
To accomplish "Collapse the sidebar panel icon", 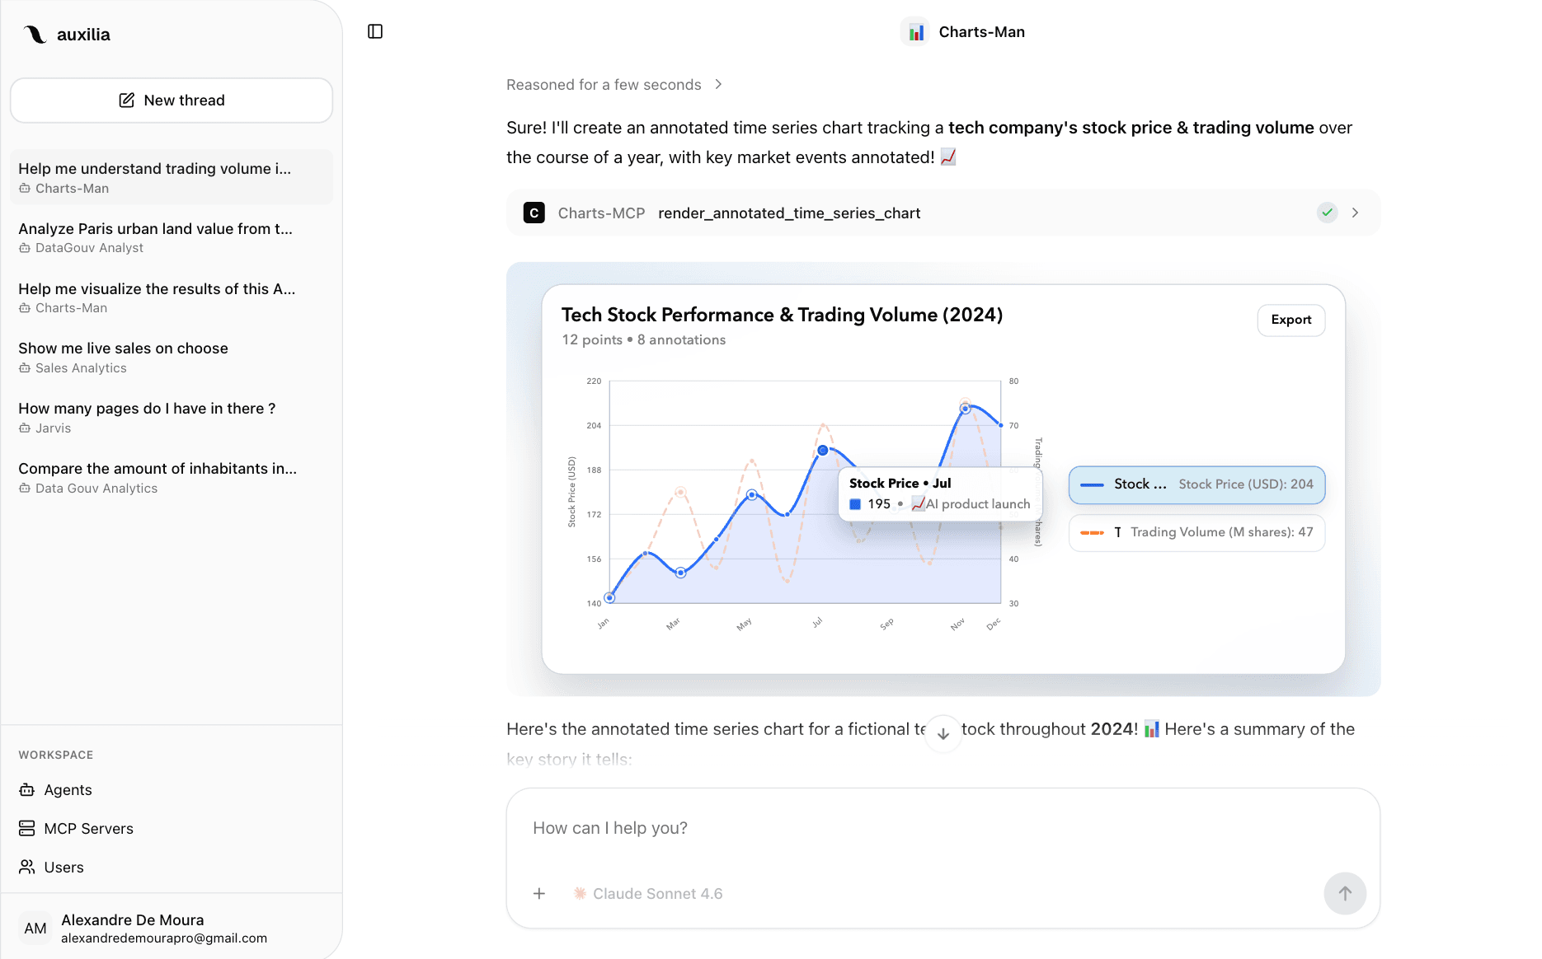I will (375, 31).
